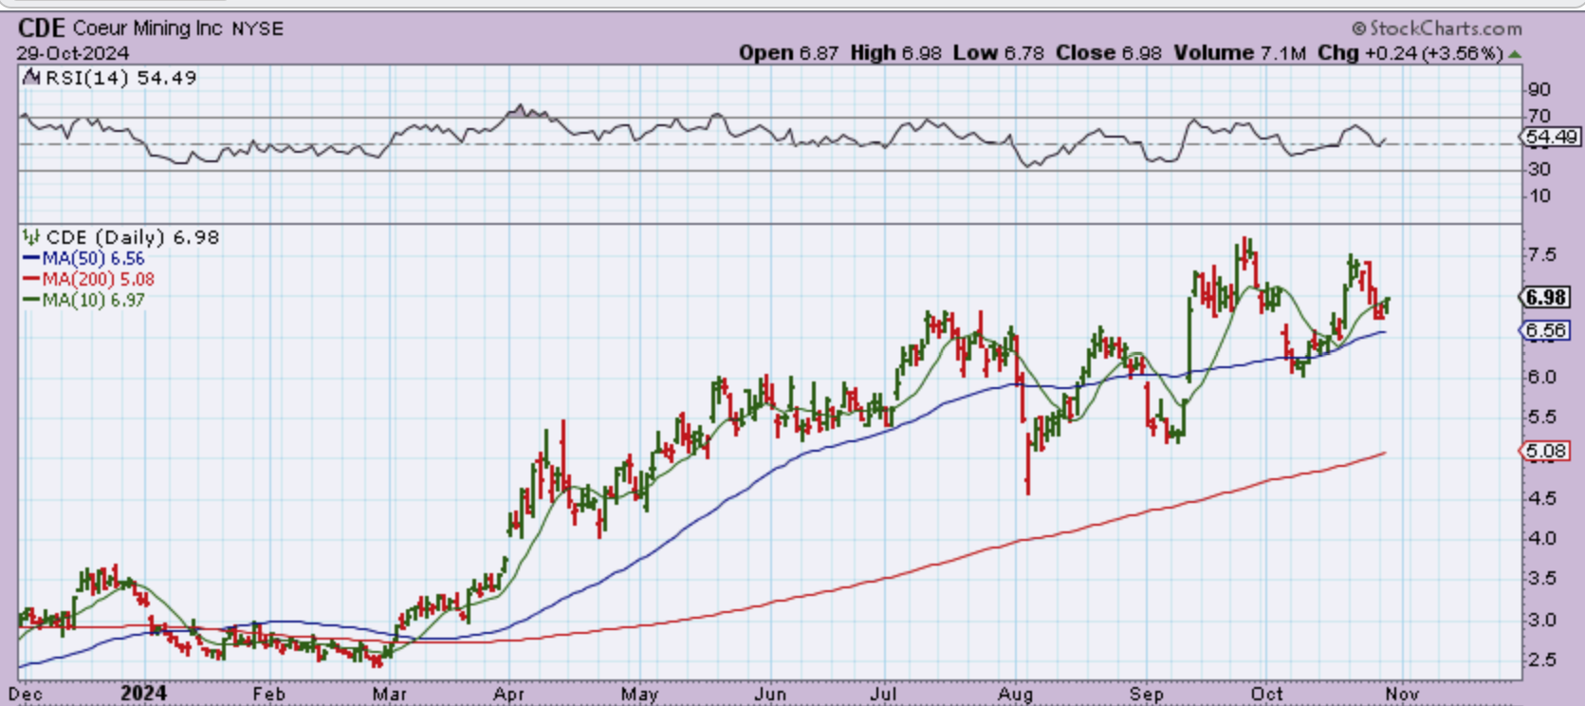Click the green up-arrow beside Chg percentage
The height and width of the screenshot is (706, 1585).
point(1515,54)
